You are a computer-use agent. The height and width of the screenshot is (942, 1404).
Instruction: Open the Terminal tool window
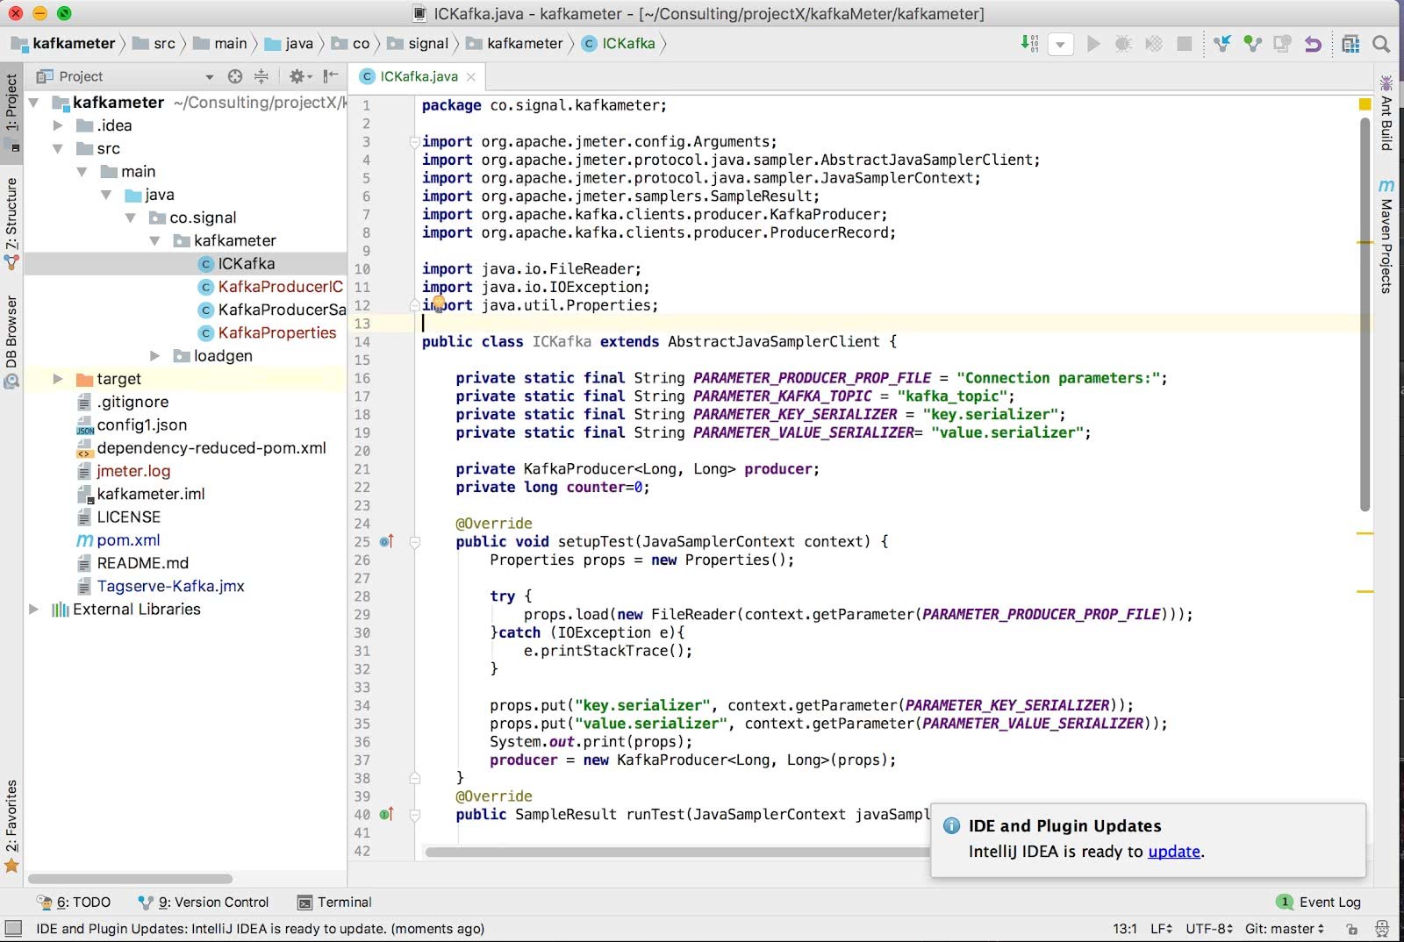(334, 902)
